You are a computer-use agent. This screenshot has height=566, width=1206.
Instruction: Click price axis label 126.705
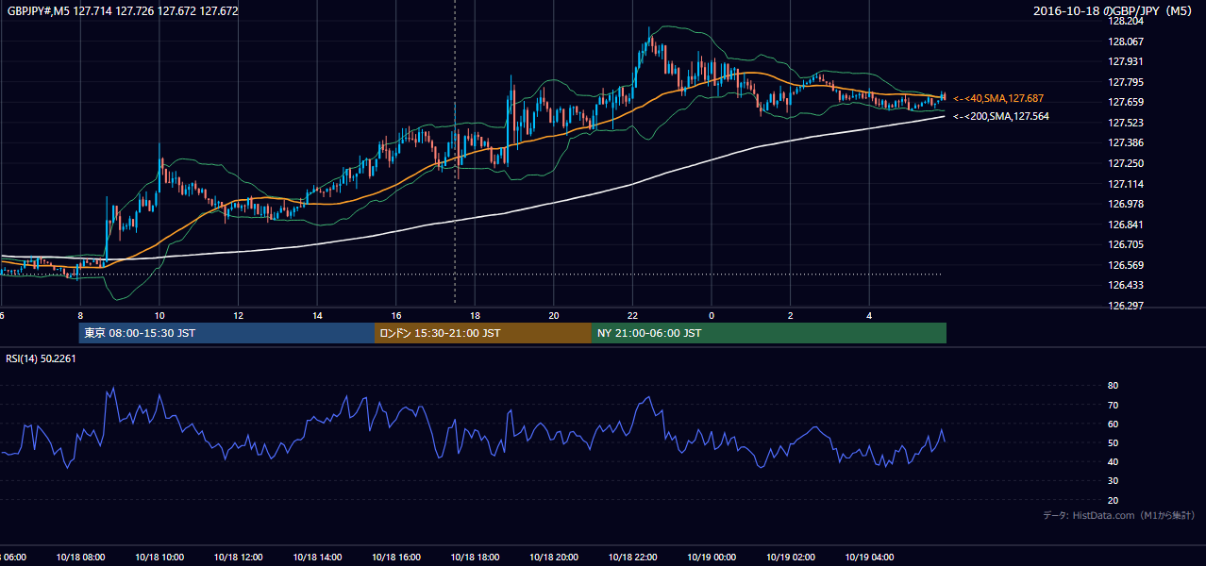click(x=1126, y=244)
